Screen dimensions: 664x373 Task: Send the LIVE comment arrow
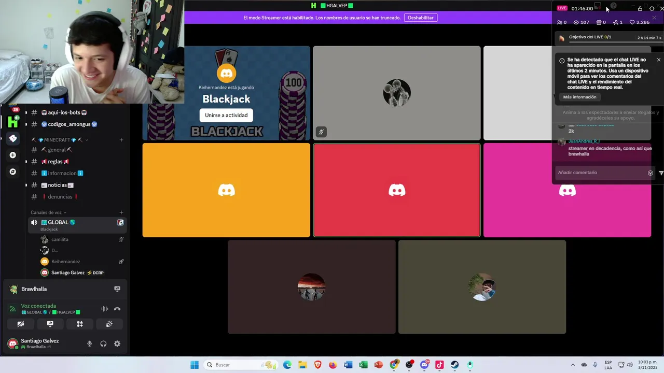tap(661, 173)
